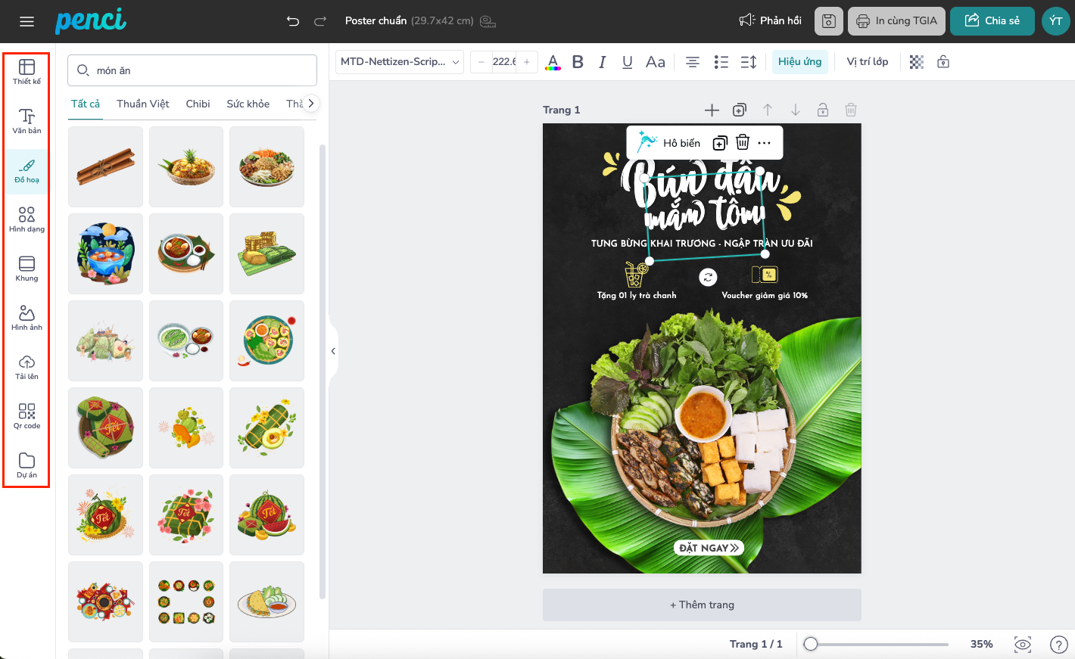Switch to the Thuần Việt tab
The height and width of the screenshot is (659, 1075).
tap(142, 104)
